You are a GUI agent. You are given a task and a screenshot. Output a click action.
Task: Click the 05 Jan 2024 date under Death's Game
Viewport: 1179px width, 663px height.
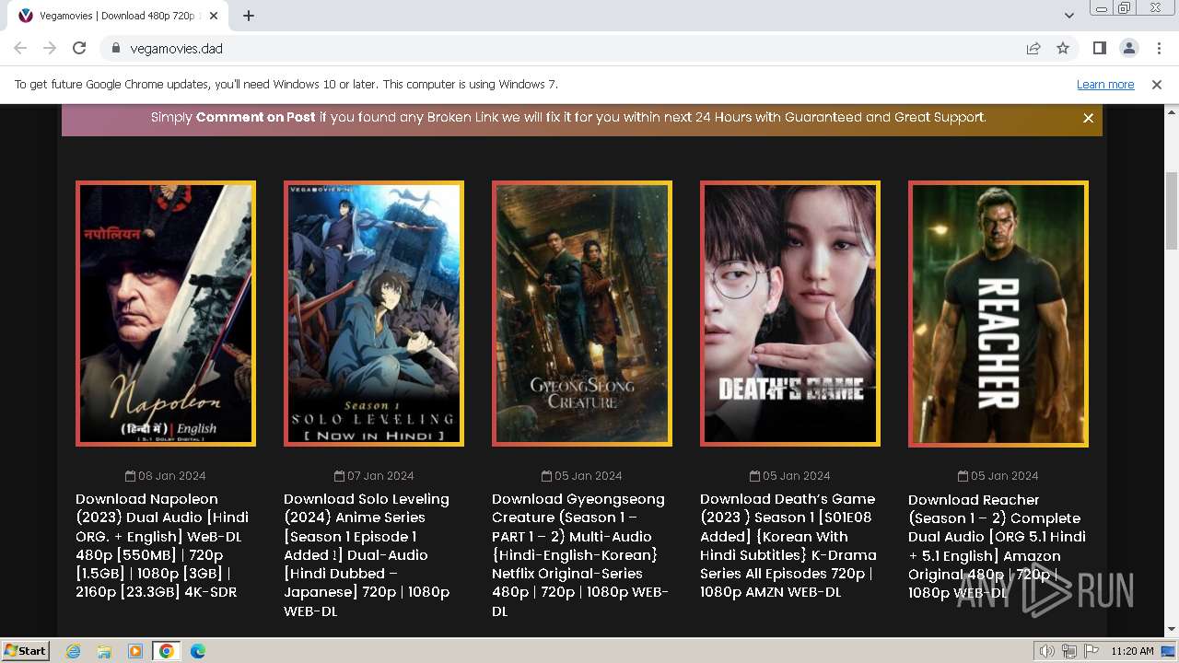pos(790,476)
